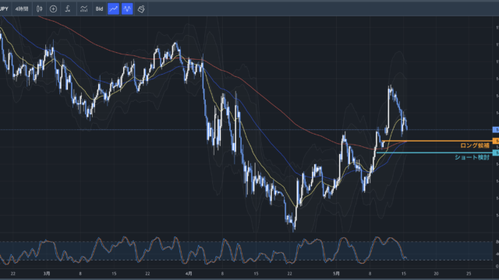Click the 5月 date label
This screenshot has width=499, height=280.
336,273
